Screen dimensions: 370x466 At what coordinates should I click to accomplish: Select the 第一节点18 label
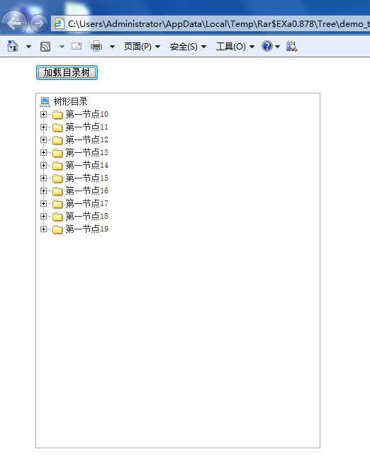click(x=87, y=217)
